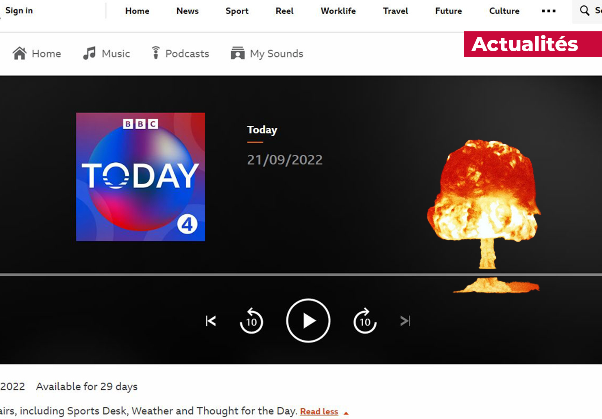Click the My Sounds icon
The width and height of the screenshot is (602, 419).
click(238, 53)
